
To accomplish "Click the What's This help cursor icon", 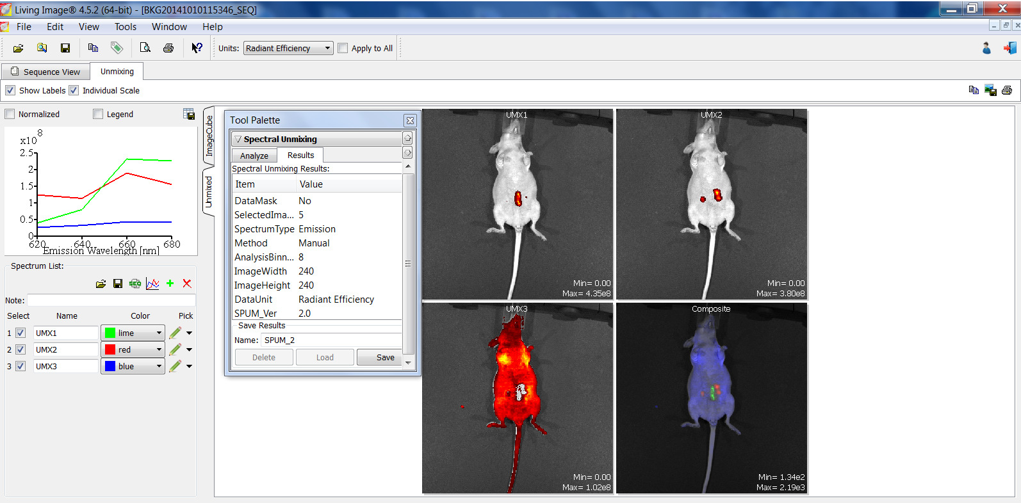I will (x=197, y=48).
